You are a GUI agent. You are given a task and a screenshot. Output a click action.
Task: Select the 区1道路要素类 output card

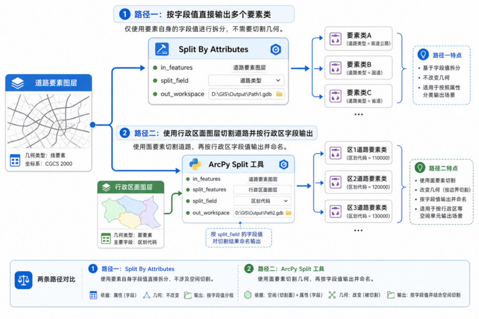coord(359,153)
